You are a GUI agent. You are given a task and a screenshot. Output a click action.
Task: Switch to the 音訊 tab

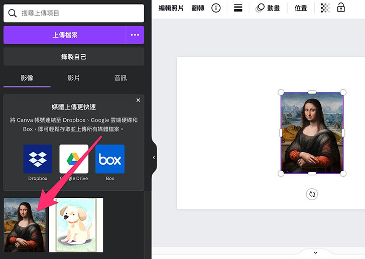point(120,78)
